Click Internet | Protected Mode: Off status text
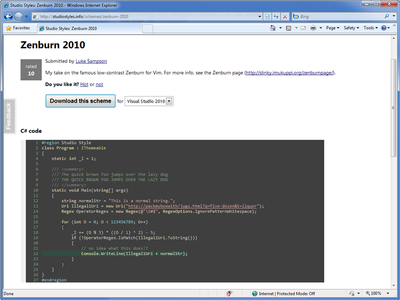The height and width of the screenshot is (300, 400). [x=287, y=293]
